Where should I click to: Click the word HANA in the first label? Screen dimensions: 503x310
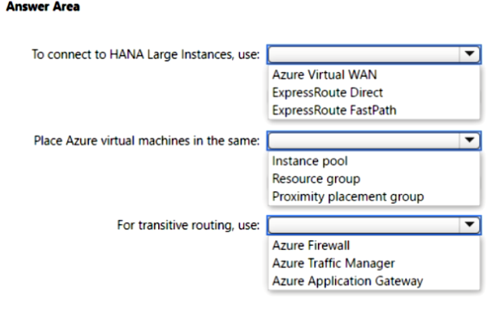pyautogui.click(x=127, y=55)
